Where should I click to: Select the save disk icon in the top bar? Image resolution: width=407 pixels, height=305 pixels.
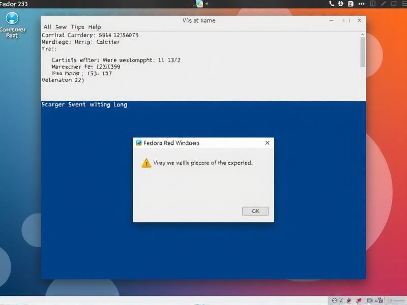tap(351, 4)
